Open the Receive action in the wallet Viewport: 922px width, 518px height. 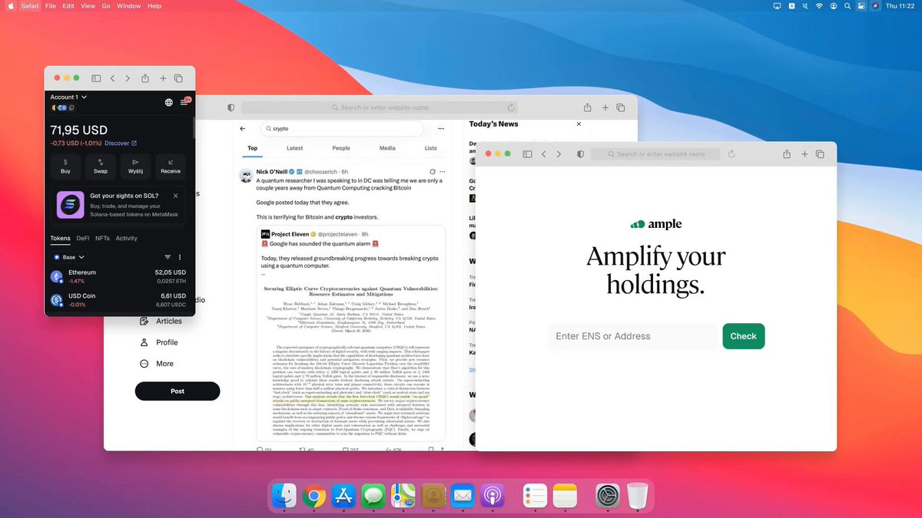[171, 166]
